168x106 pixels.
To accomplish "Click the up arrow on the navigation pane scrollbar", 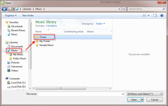I will pyautogui.click(x=30, y=20).
